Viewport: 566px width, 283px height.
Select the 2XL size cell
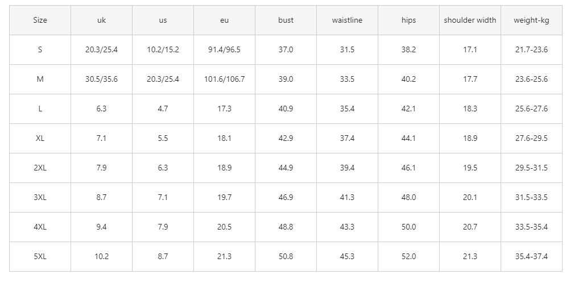click(x=40, y=168)
